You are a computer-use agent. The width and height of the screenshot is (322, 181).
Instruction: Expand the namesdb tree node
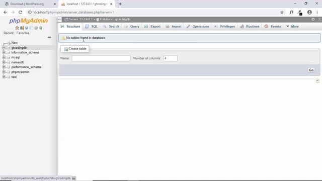pyautogui.click(x=4, y=62)
